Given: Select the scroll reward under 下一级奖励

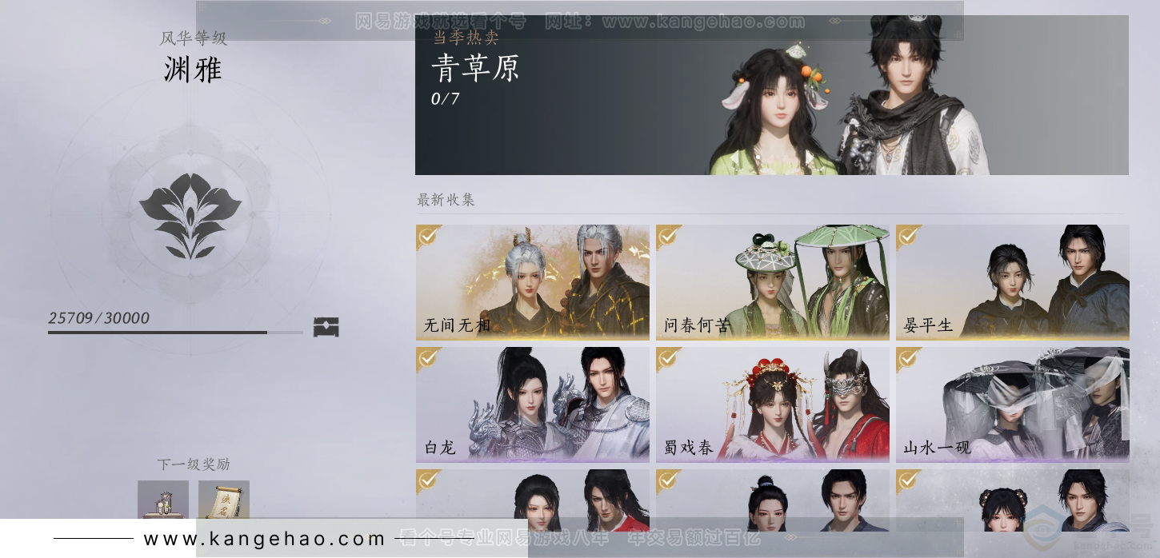Looking at the screenshot, I should [224, 501].
